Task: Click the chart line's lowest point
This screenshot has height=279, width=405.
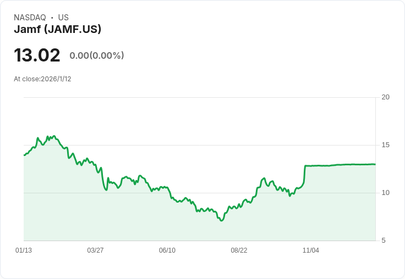Action: coord(221,220)
